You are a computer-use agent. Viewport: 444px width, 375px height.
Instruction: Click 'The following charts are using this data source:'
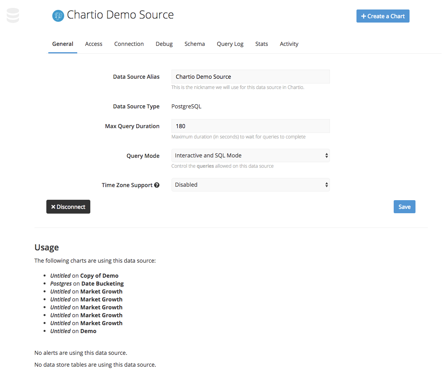pyautogui.click(x=95, y=261)
